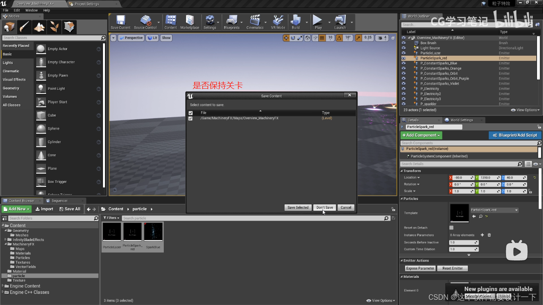Click the Custom Time Dilation value field
The image size is (543, 305).
pyautogui.click(x=463, y=249)
